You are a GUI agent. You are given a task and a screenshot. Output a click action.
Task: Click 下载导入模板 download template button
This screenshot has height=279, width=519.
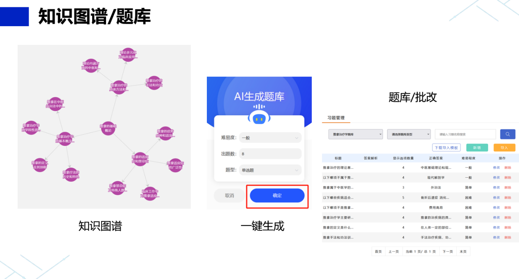click(x=446, y=147)
